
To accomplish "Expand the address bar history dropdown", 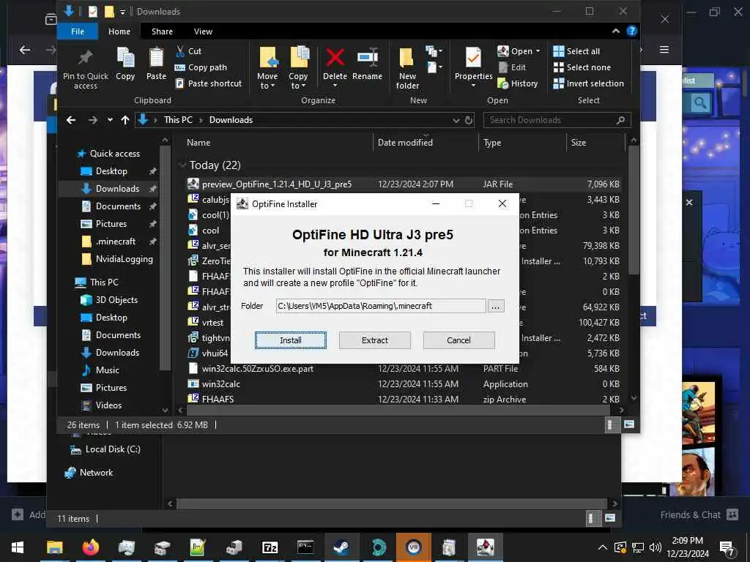I will [456, 121].
